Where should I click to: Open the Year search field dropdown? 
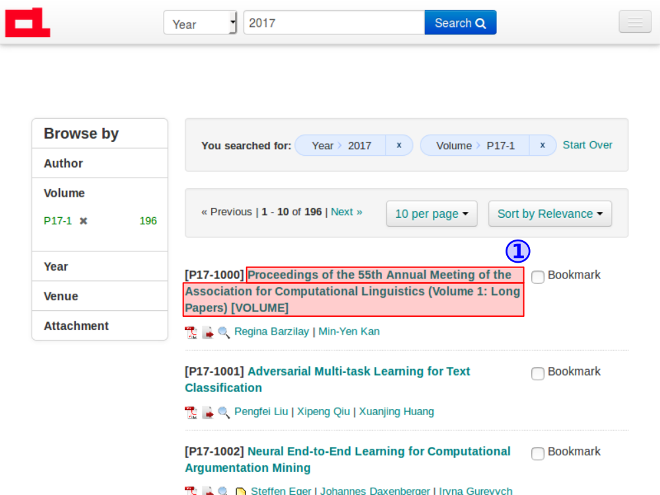pyautogui.click(x=201, y=22)
